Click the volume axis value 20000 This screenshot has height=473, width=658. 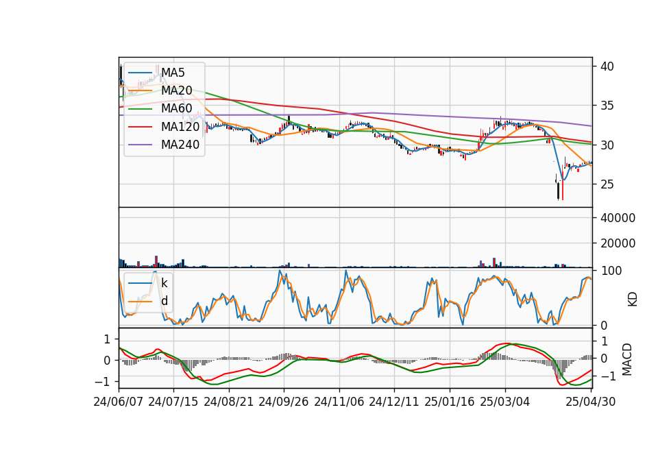coord(618,243)
